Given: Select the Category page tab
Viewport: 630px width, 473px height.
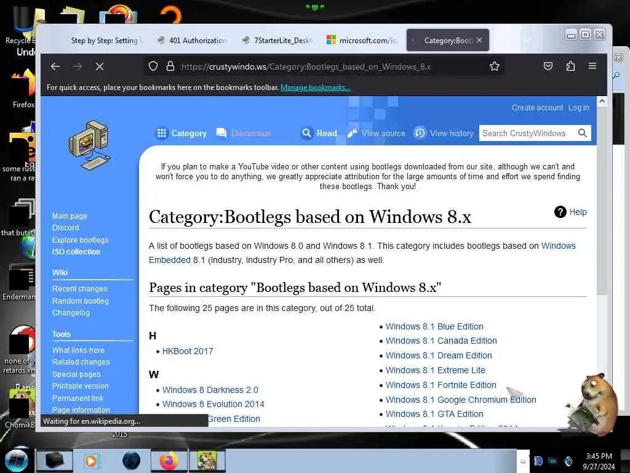Looking at the screenshot, I should click(x=181, y=133).
